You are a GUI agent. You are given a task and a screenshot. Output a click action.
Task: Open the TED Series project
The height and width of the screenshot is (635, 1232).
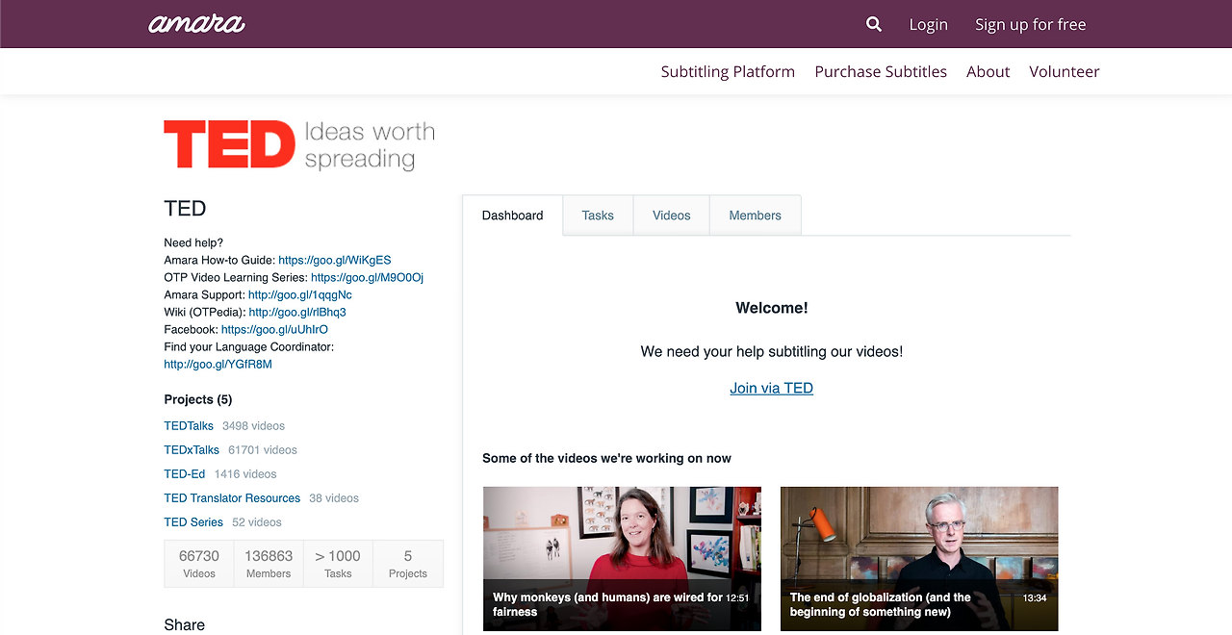click(x=193, y=521)
